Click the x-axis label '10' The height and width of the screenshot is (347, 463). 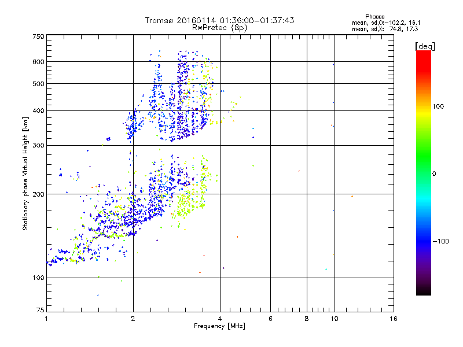[x=335, y=319]
